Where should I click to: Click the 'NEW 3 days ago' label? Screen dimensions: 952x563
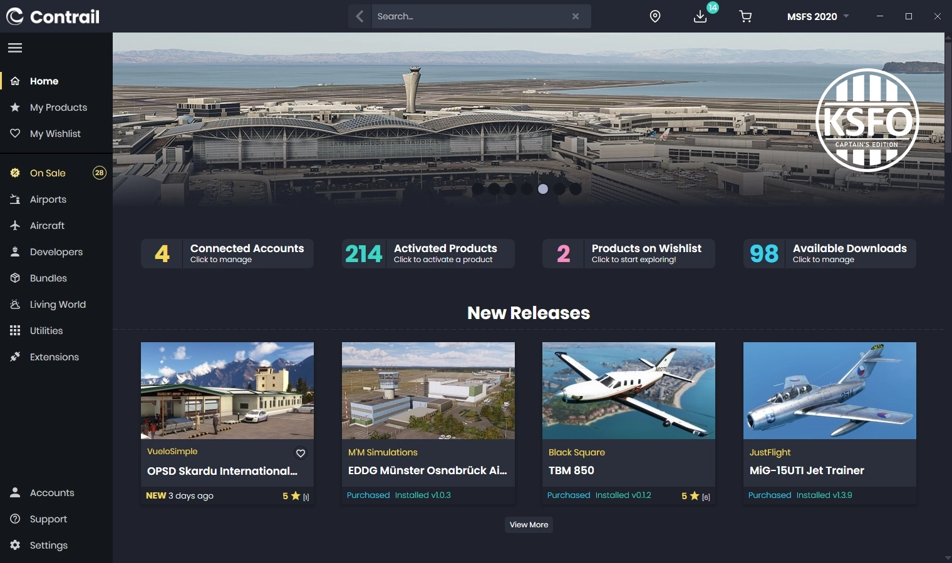coord(180,495)
